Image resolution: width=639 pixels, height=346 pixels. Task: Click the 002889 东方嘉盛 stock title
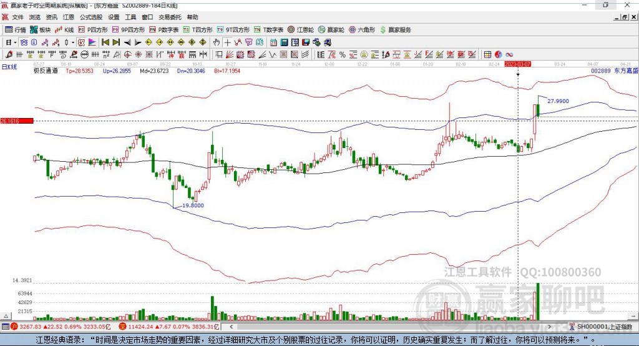(615, 71)
